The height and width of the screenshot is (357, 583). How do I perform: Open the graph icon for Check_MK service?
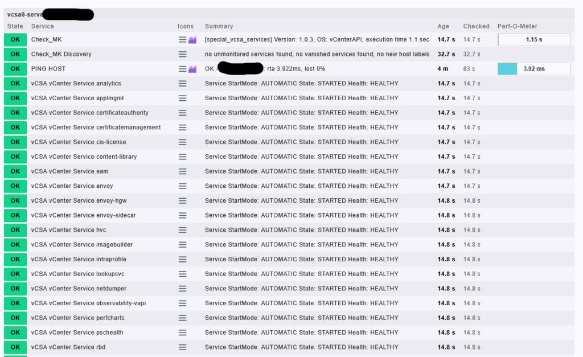pyautogui.click(x=192, y=39)
